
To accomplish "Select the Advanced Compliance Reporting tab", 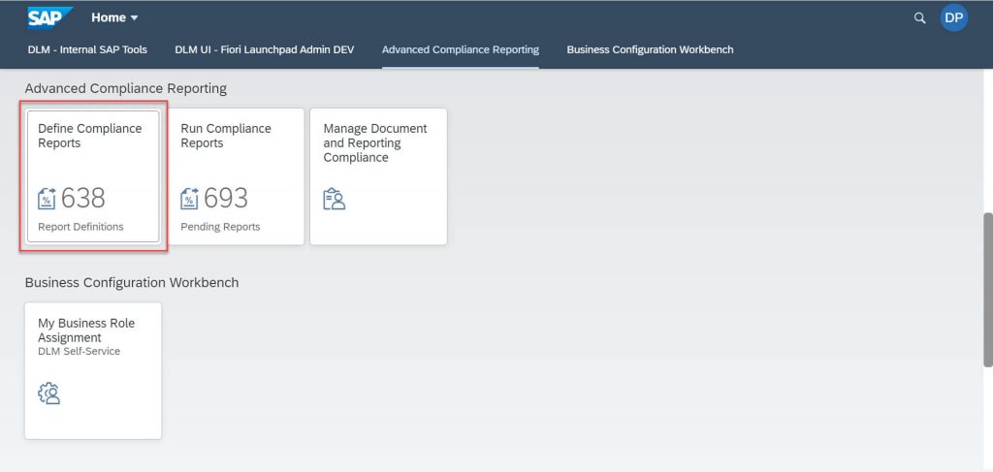I will tap(461, 49).
